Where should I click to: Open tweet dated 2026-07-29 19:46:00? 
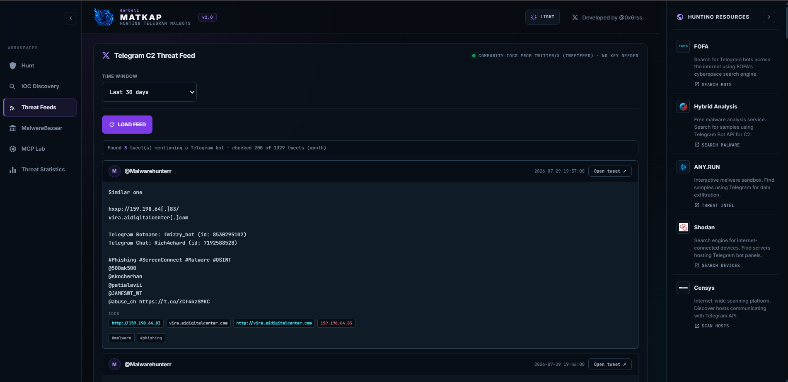click(x=610, y=365)
